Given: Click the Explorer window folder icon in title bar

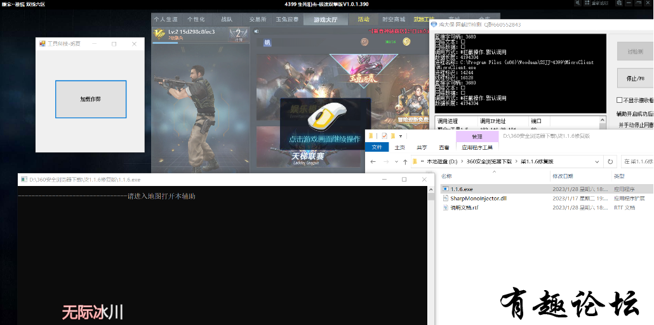Looking at the screenshot, I should tap(371, 136).
